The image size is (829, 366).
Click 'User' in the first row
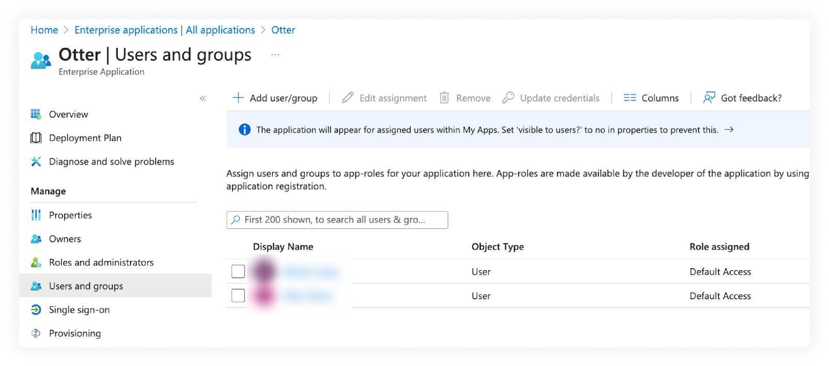(481, 272)
